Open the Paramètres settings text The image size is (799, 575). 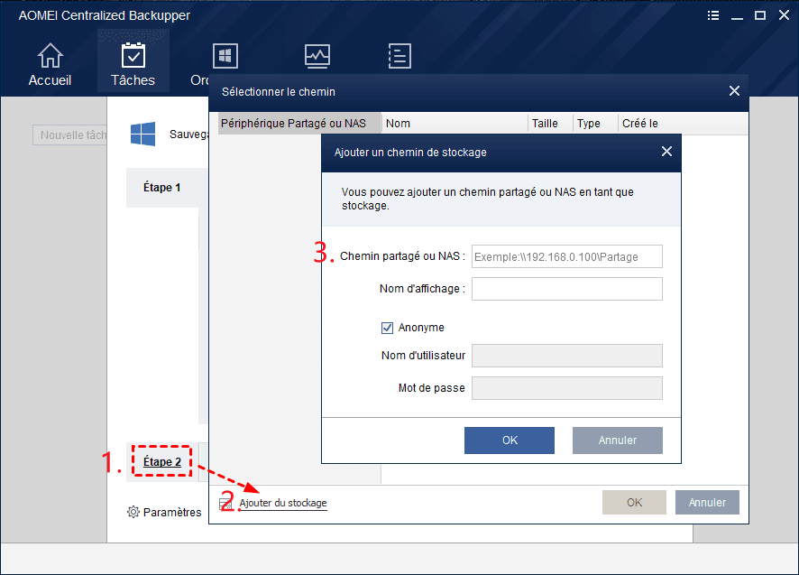pyautogui.click(x=172, y=512)
